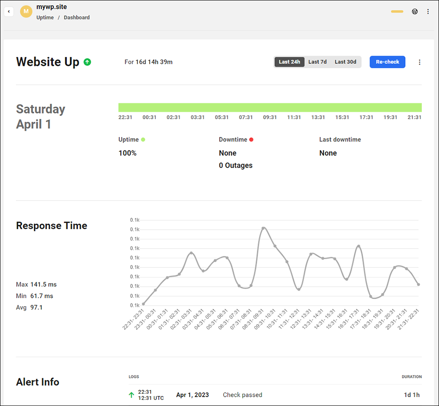The height and width of the screenshot is (406, 439).
Task: Click the first data point on response chart
Action: [x=144, y=304]
